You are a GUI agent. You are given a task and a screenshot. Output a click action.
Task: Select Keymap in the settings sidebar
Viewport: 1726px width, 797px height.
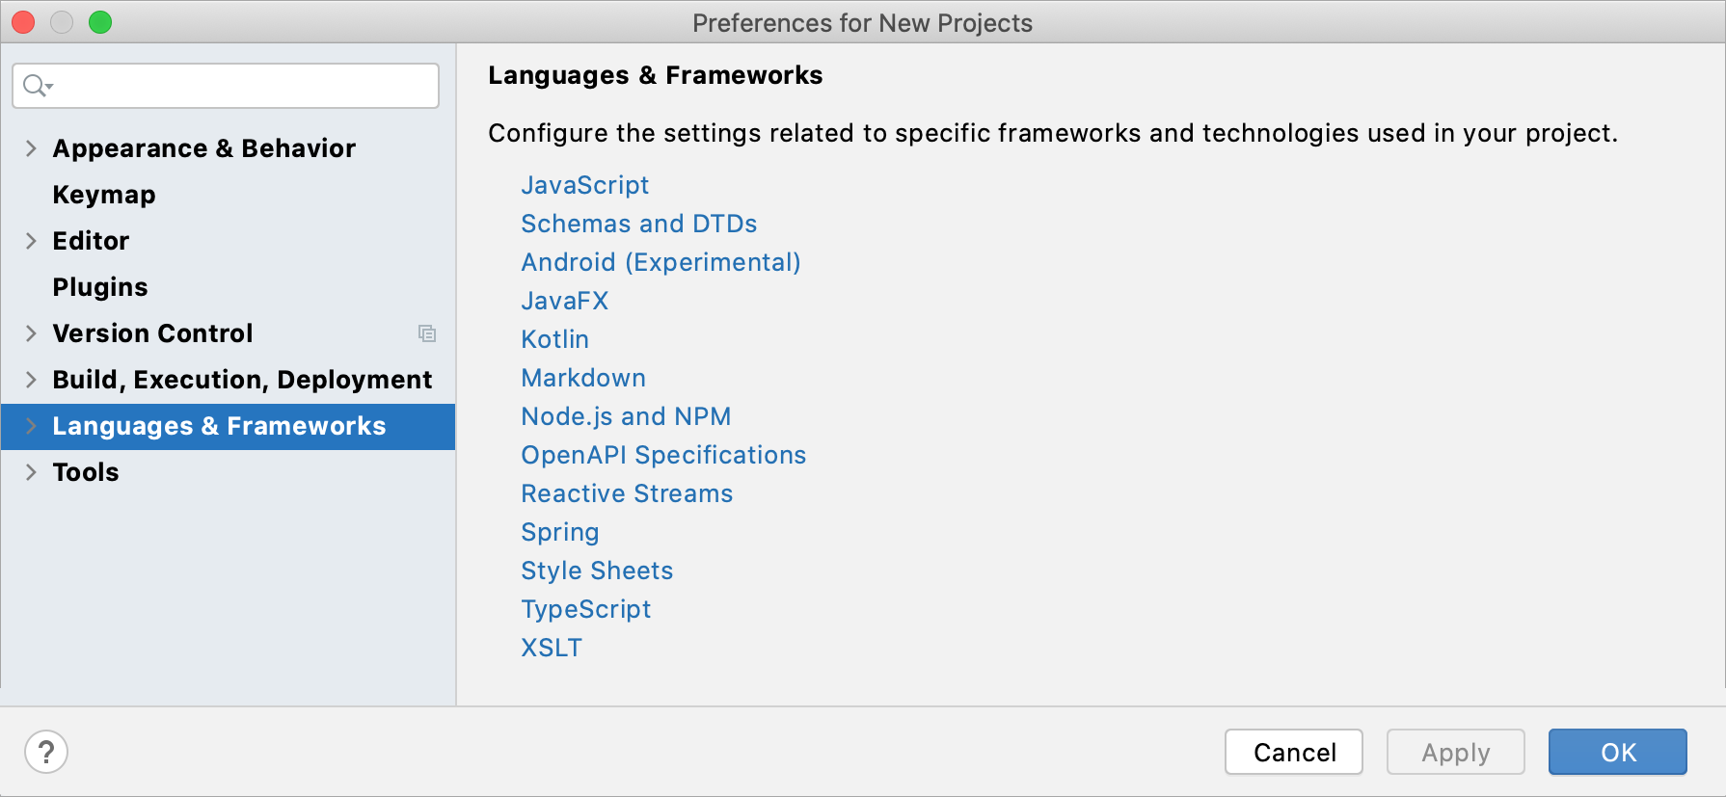[103, 195]
